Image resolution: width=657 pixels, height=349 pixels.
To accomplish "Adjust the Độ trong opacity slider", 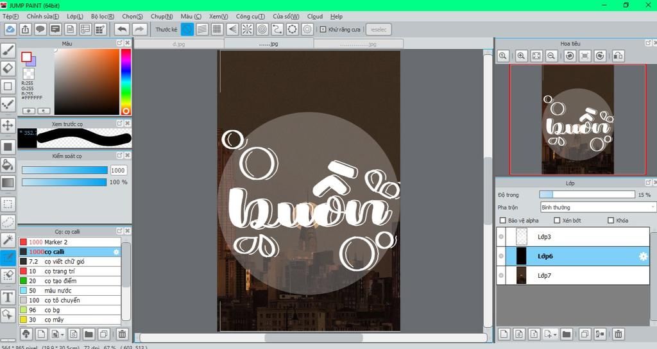I will 587,194.
